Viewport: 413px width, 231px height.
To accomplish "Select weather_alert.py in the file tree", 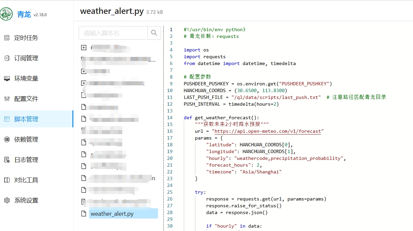I will pyautogui.click(x=112, y=214).
